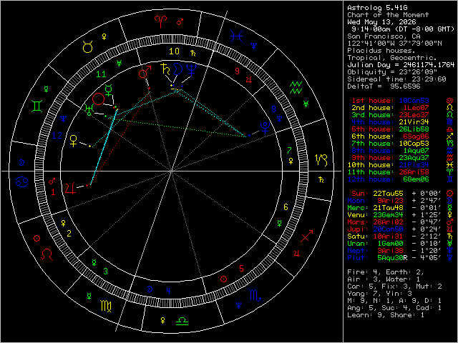Click the 'Obliquity = 23°26'09"' line
Viewport: 458px width, 343px height.
(392, 71)
